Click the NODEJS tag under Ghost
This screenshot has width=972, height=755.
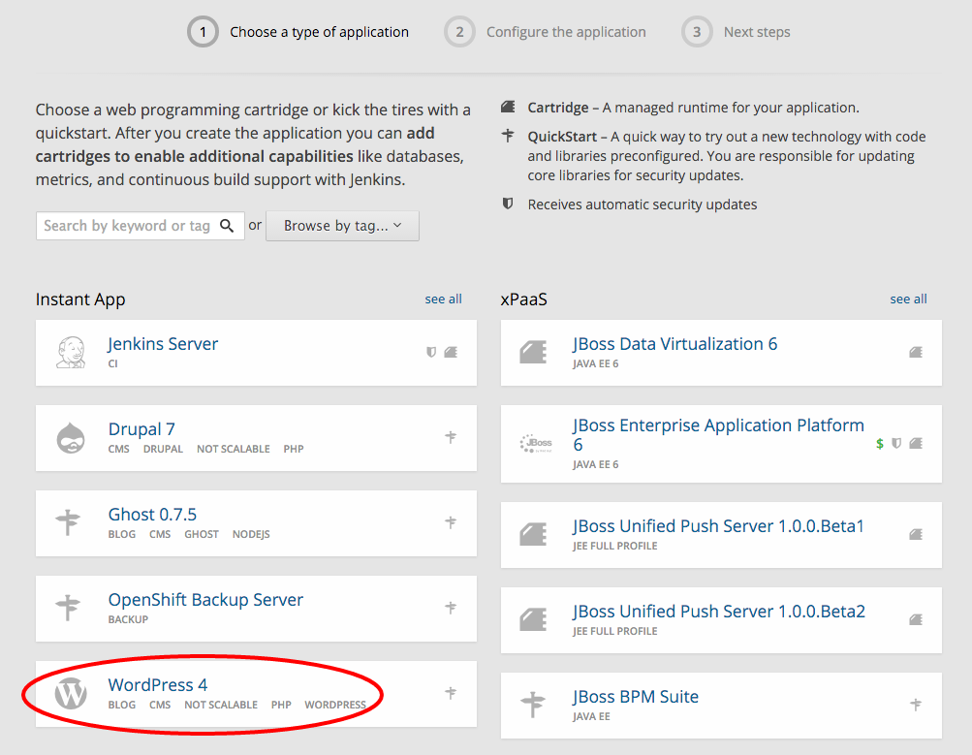point(251,534)
